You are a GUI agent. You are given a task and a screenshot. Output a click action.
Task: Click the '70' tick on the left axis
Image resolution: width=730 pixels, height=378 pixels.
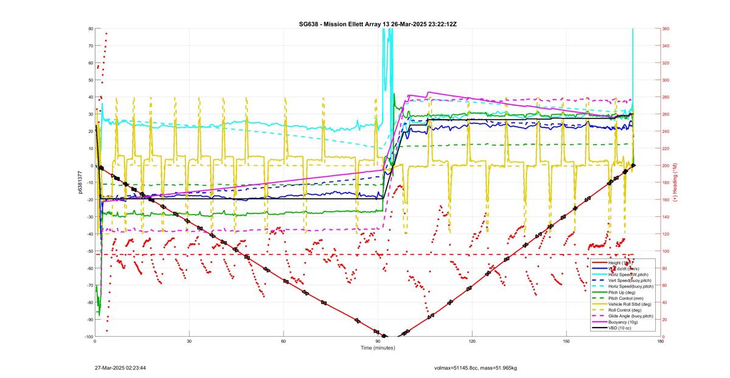click(90, 46)
